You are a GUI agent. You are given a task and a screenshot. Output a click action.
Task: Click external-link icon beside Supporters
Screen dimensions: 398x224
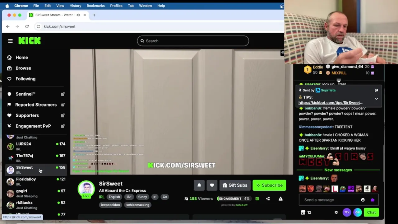pos(62,115)
